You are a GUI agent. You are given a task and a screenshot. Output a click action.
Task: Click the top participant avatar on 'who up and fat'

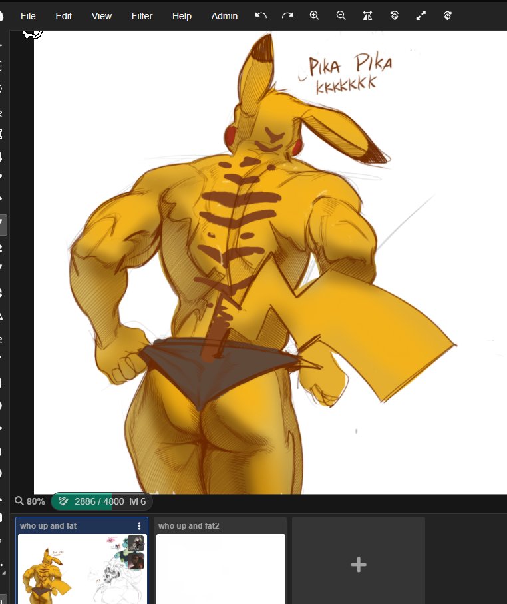point(136,543)
